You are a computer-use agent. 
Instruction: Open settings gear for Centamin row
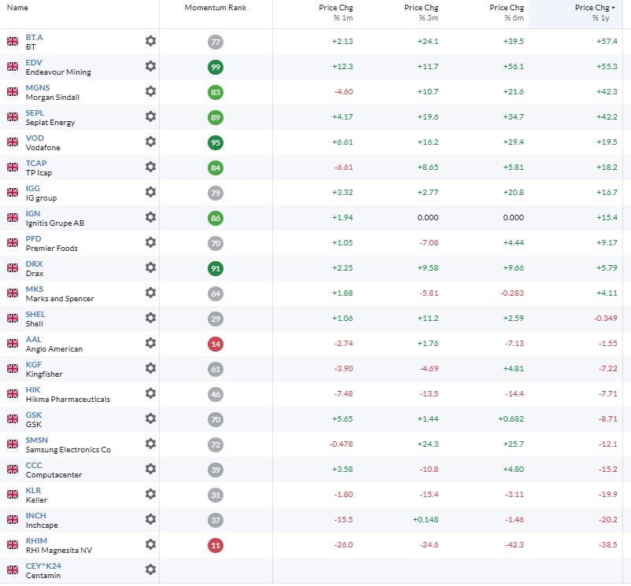click(150, 569)
